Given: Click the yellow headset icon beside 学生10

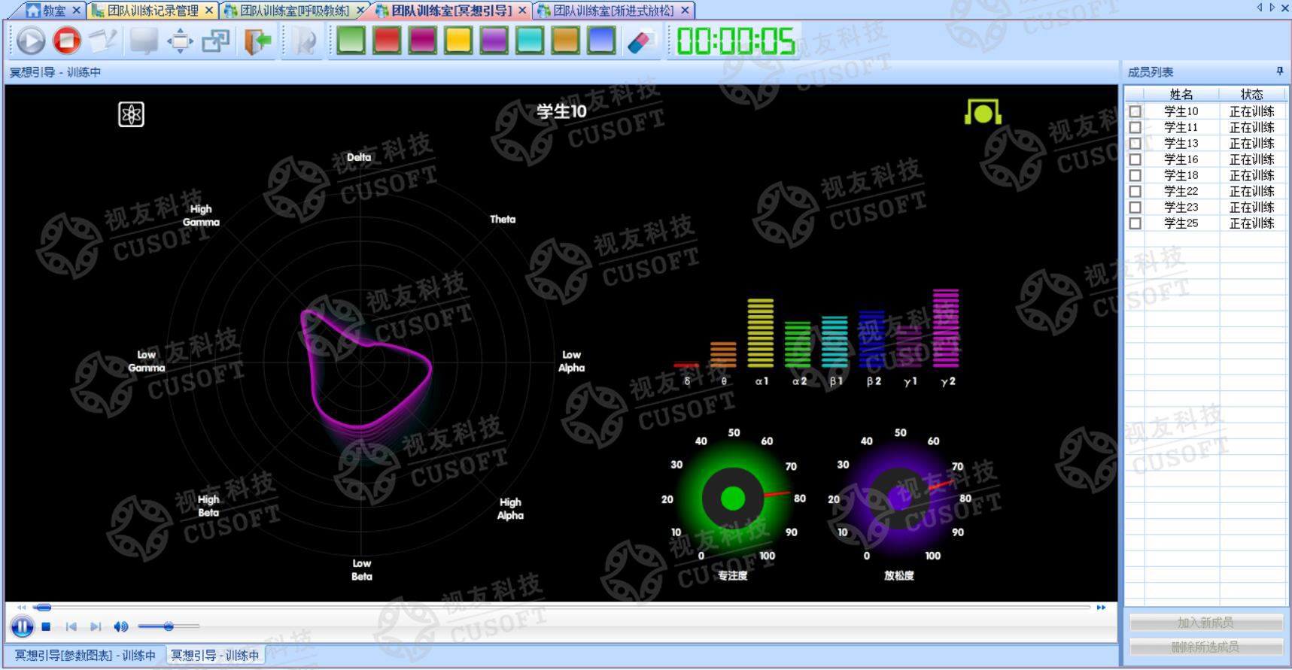Looking at the screenshot, I should point(983,113).
